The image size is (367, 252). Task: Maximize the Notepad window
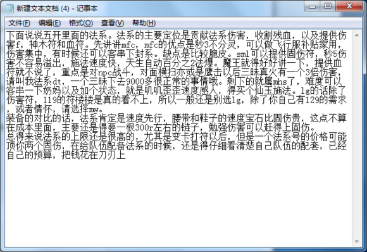(x=328, y=6)
